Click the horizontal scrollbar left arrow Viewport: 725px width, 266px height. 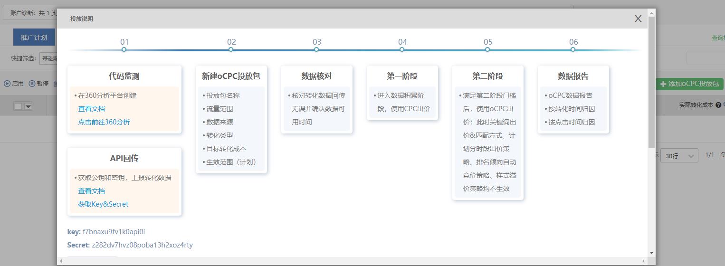[61, 261]
